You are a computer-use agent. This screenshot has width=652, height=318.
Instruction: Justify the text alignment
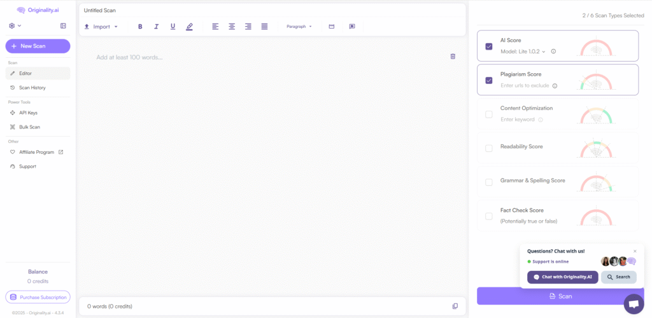click(x=264, y=27)
